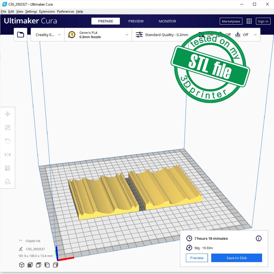Open the Extensions menu
This screenshot has height=274, width=274.
pyautogui.click(x=47, y=12)
